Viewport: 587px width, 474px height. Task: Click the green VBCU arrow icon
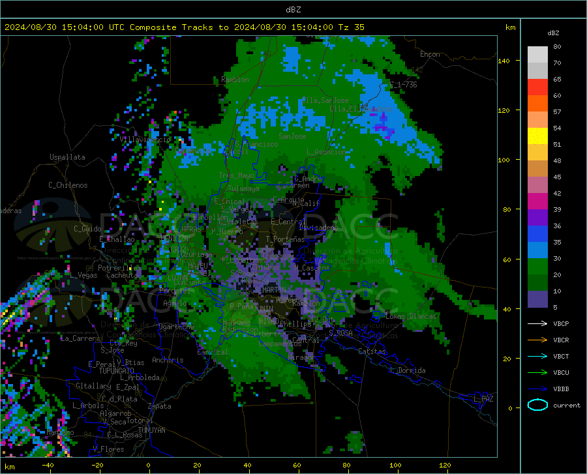coord(537,372)
